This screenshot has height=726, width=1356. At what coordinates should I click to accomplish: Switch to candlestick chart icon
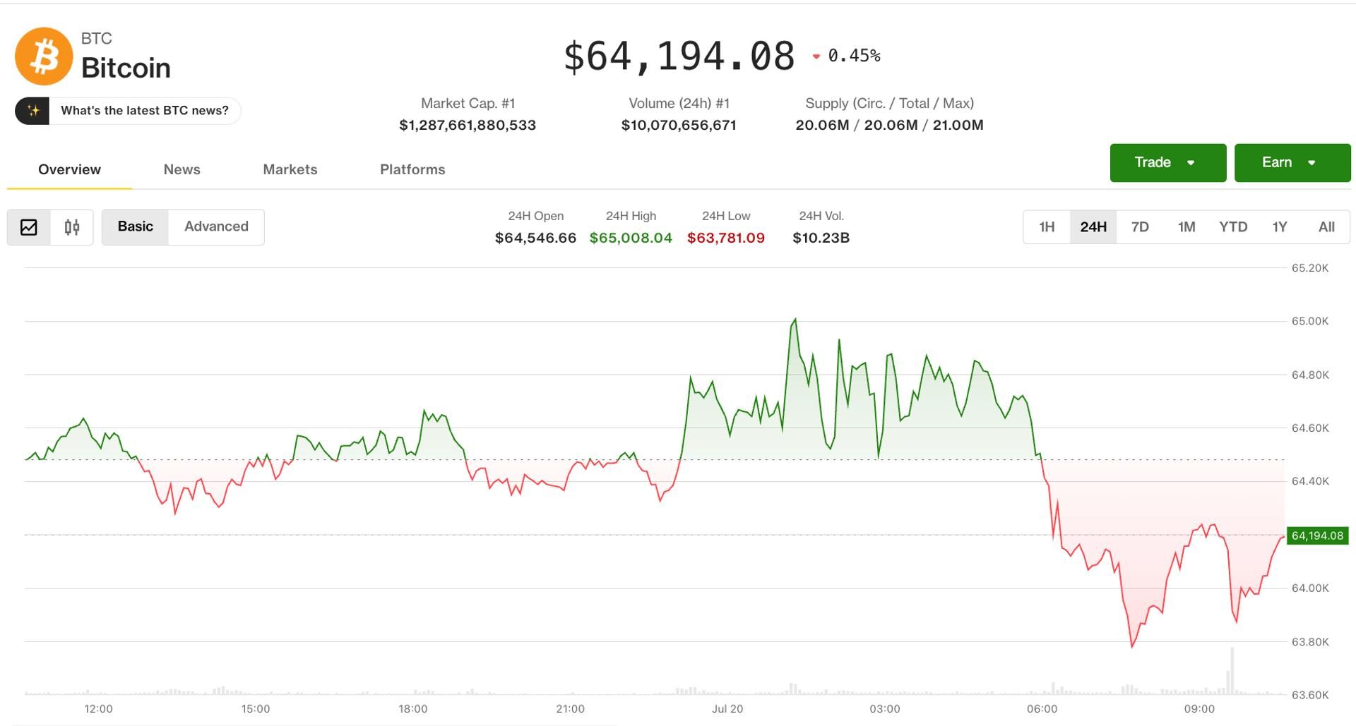pos(72,227)
